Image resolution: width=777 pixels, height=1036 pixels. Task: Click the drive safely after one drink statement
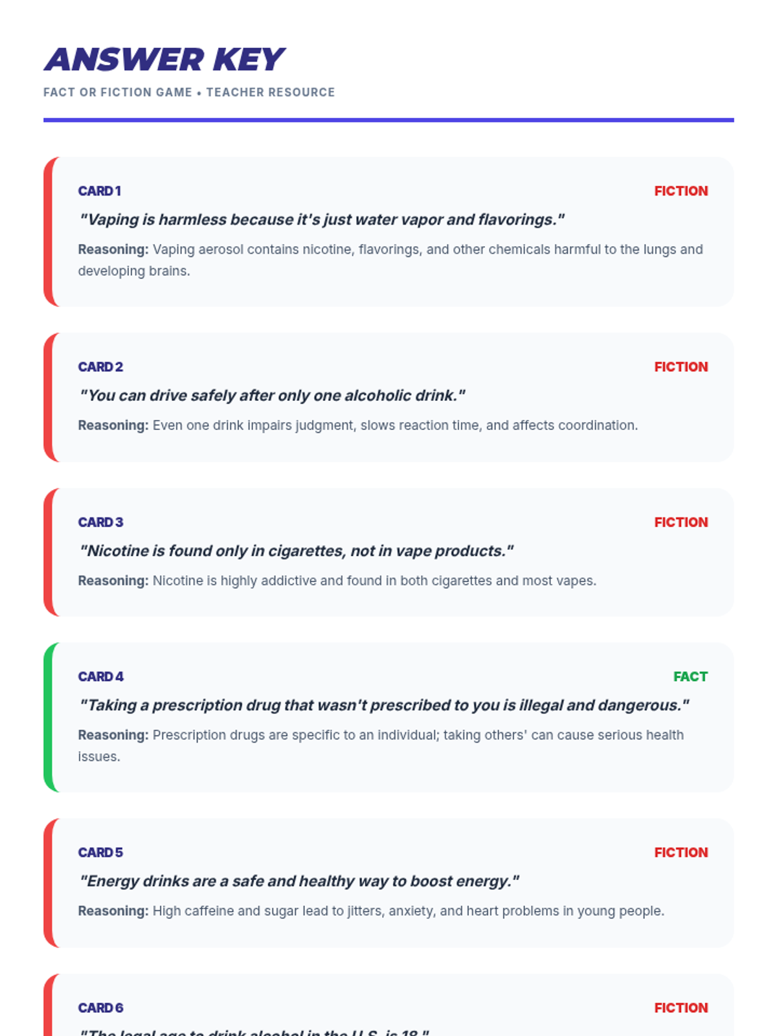tap(272, 396)
